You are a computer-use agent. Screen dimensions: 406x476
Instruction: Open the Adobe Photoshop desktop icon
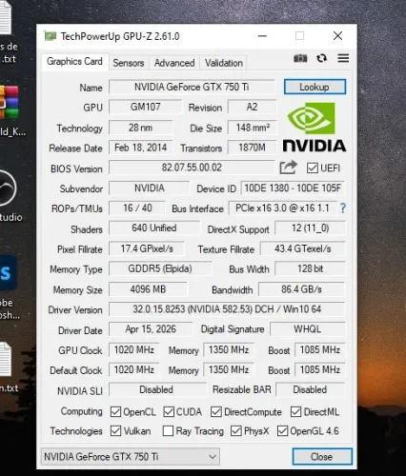8,273
